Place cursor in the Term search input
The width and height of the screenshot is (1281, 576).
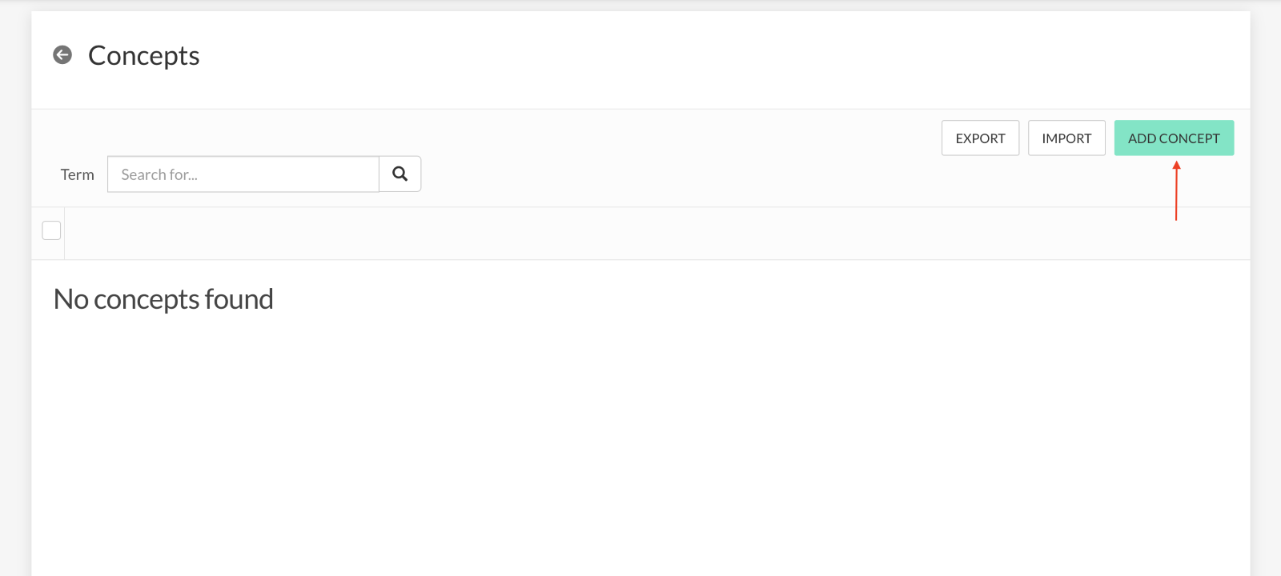click(243, 174)
